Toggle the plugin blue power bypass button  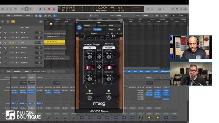79,27
